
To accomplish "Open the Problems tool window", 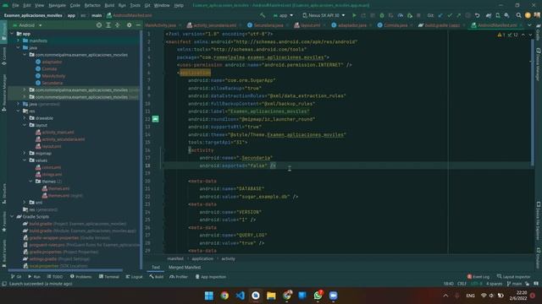I will tap(81, 277).
